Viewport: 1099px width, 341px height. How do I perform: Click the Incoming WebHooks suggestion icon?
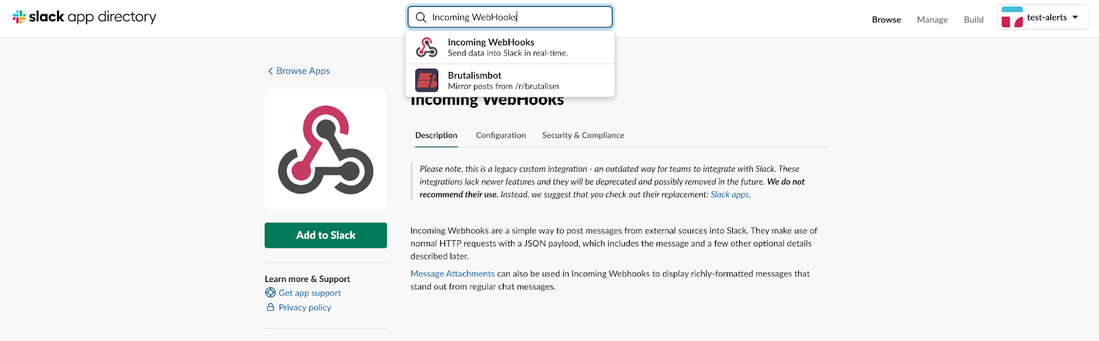427,47
